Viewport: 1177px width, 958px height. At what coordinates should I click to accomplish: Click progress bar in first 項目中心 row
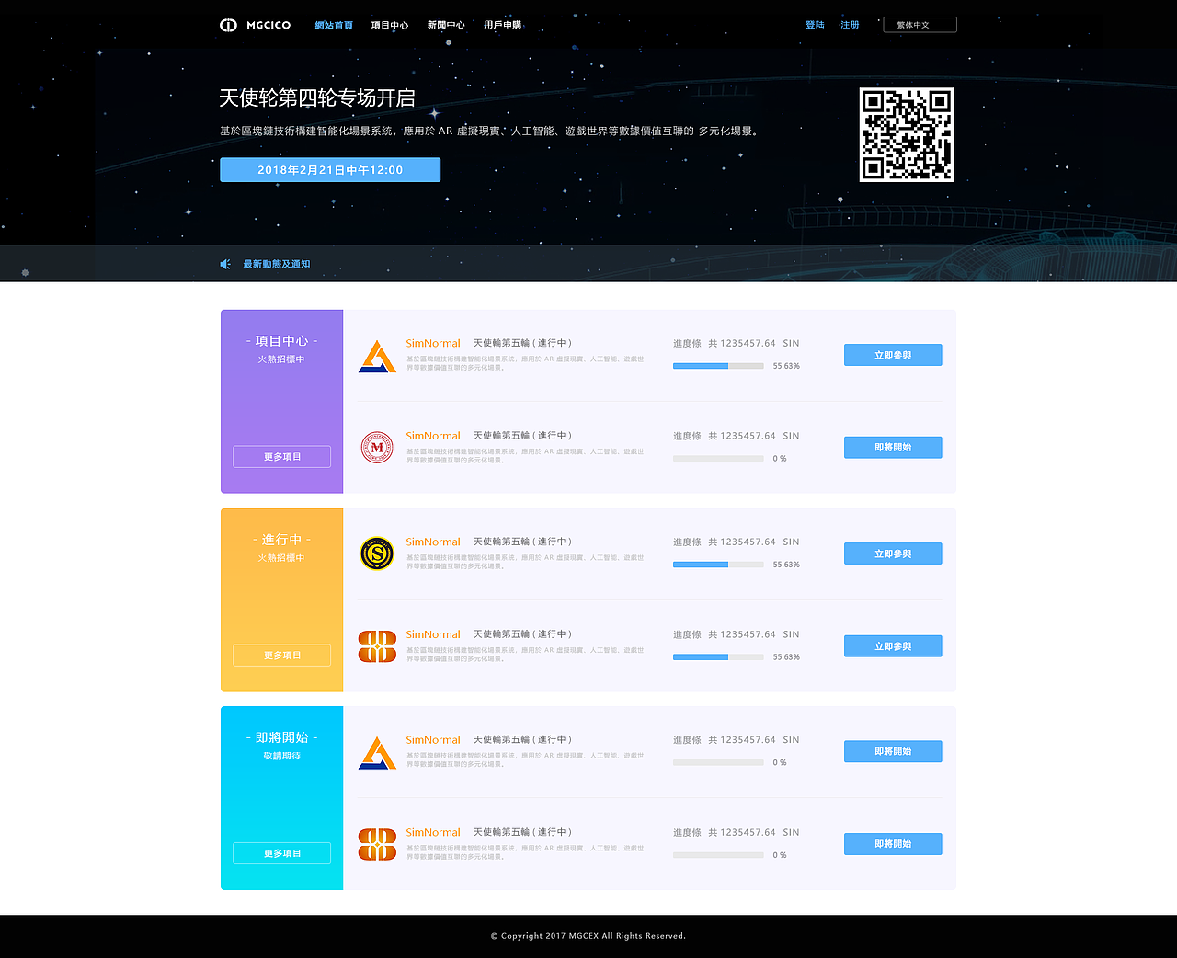[718, 366]
